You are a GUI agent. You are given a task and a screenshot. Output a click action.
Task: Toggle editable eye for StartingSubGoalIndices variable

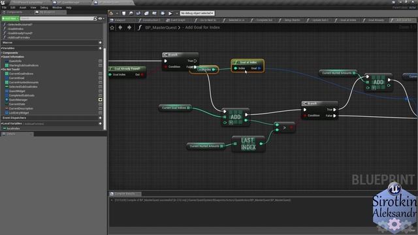[100, 65]
